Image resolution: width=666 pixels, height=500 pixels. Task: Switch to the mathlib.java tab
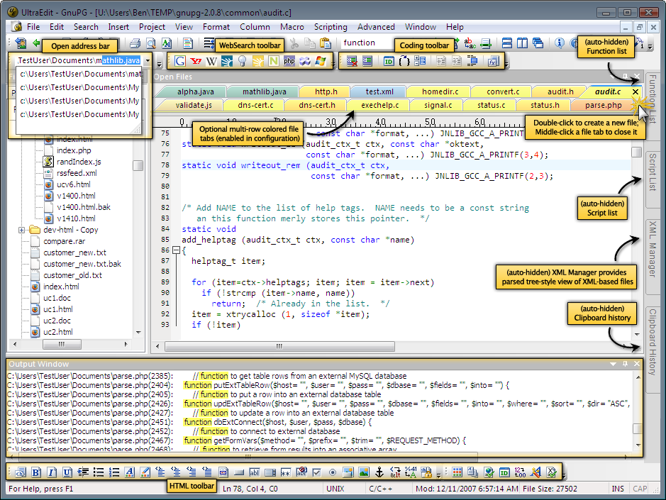[264, 91]
